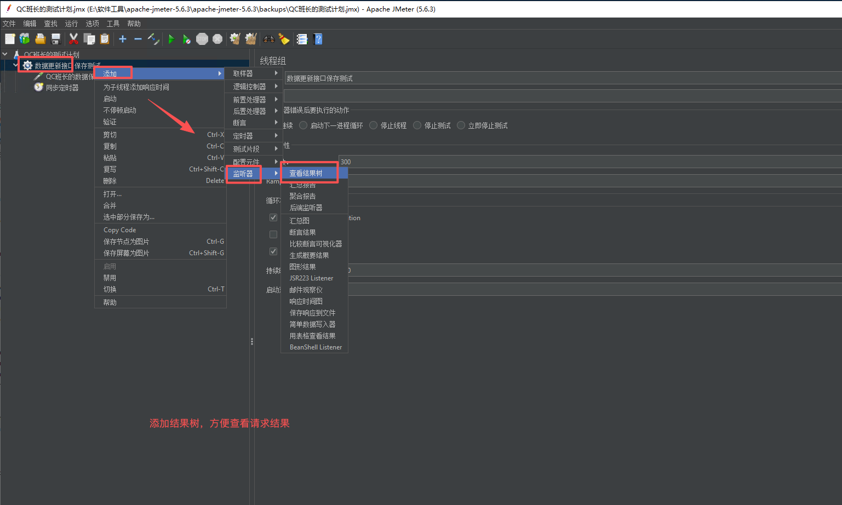The height and width of the screenshot is (505, 842).
Task: Click the blue question mark Help icon
Action: pos(318,39)
